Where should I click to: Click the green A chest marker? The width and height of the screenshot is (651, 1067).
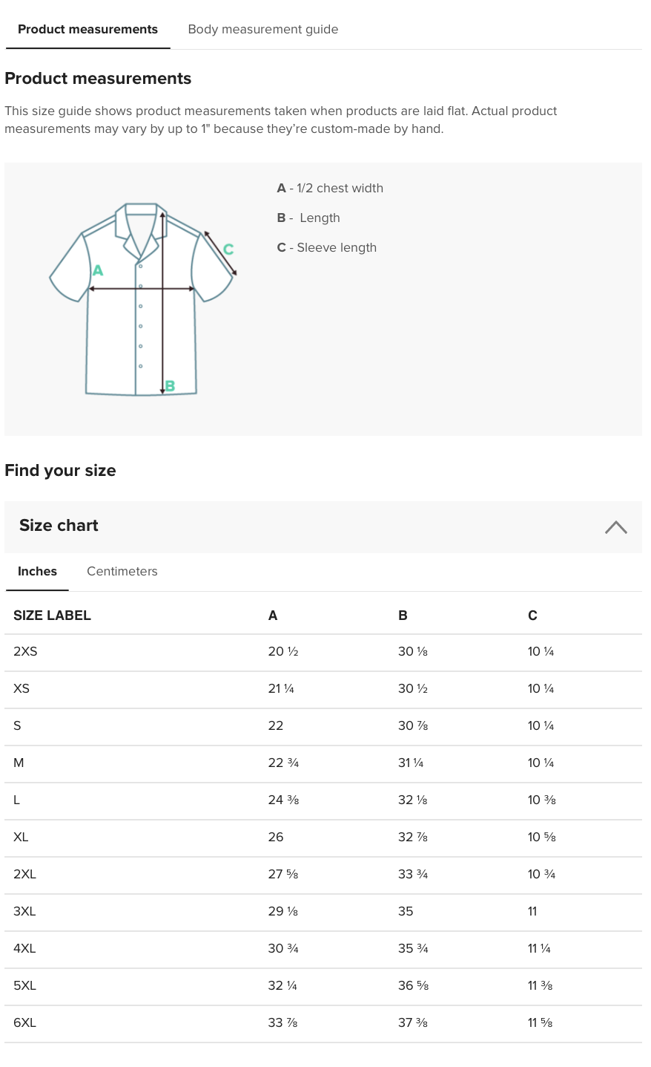pyautogui.click(x=98, y=271)
